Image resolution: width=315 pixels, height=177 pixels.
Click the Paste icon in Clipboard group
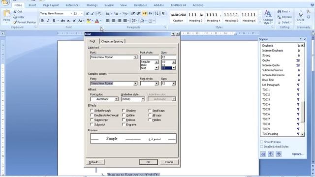pyautogui.click(x=6, y=14)
